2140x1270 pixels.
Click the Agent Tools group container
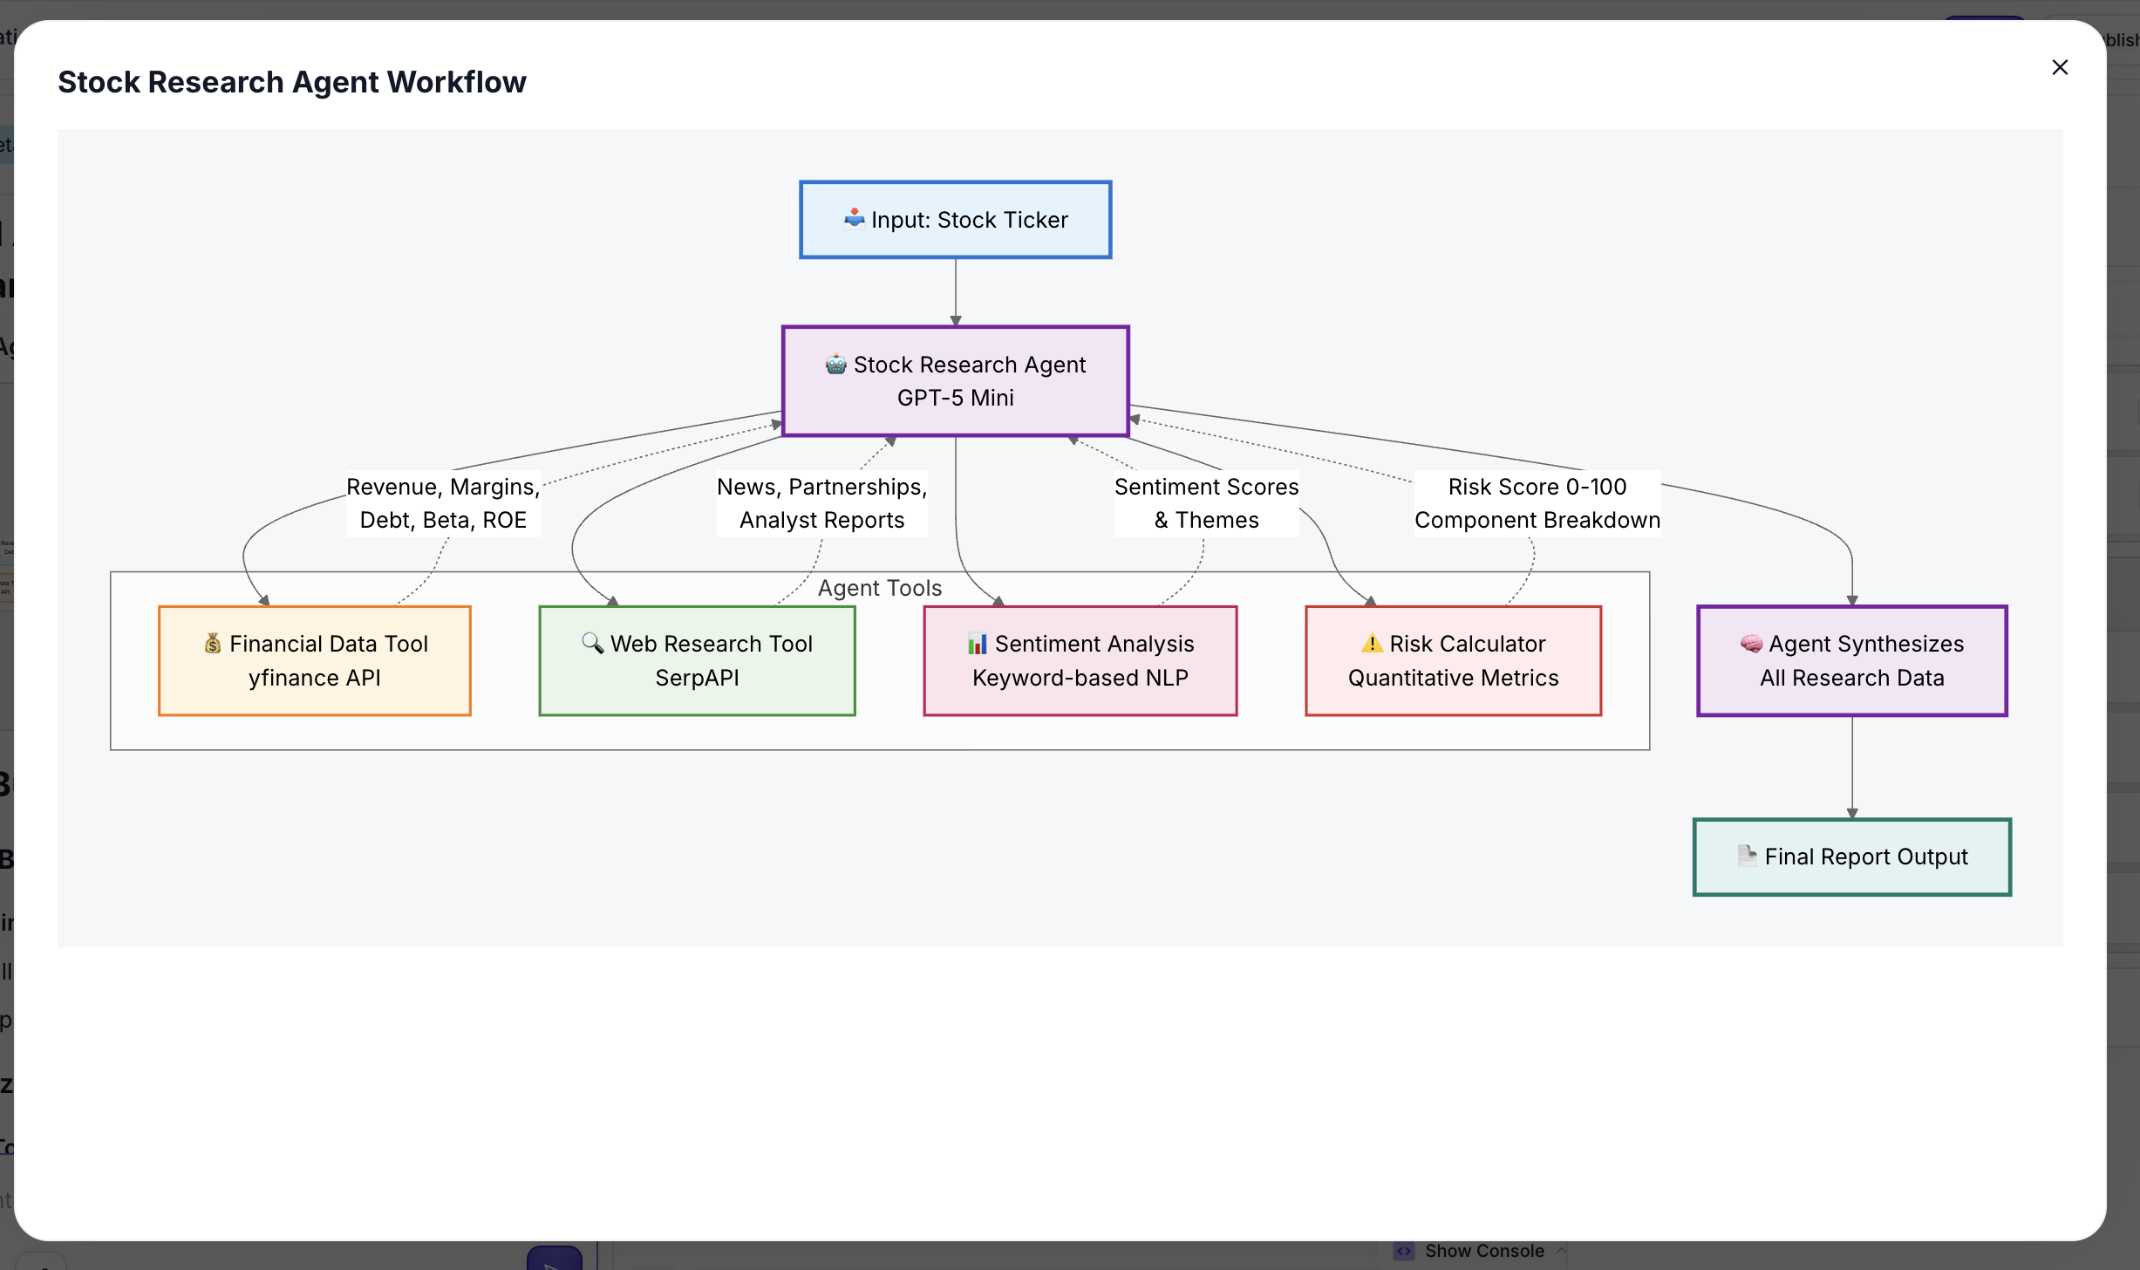coord(879,587)
